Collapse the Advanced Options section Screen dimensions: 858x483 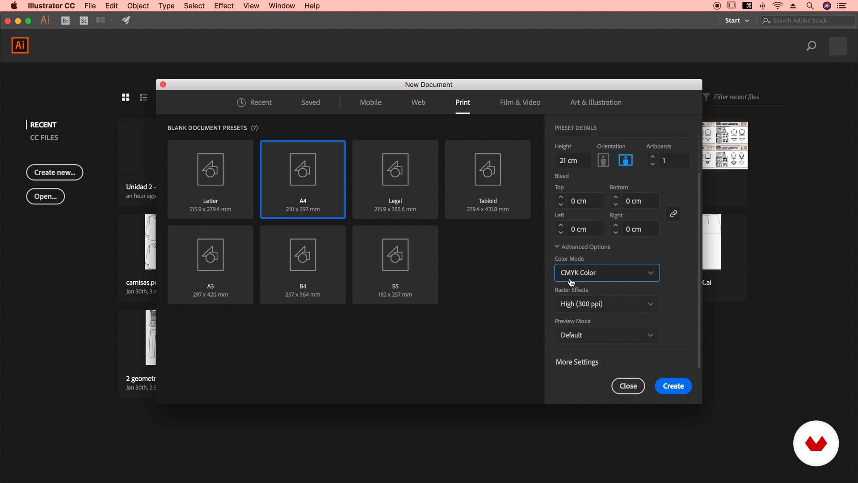tap(582, 247)
